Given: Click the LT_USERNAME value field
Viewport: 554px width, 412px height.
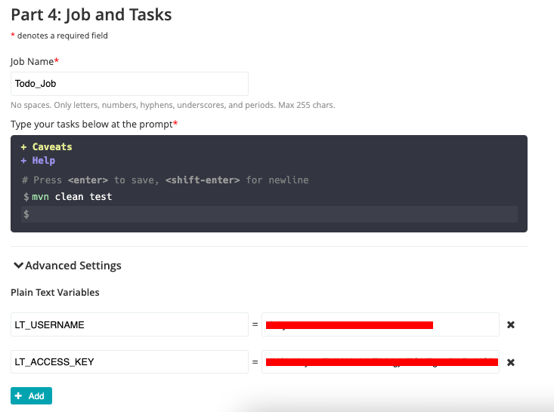Looking at the screenshot, I should click(380, 324).
